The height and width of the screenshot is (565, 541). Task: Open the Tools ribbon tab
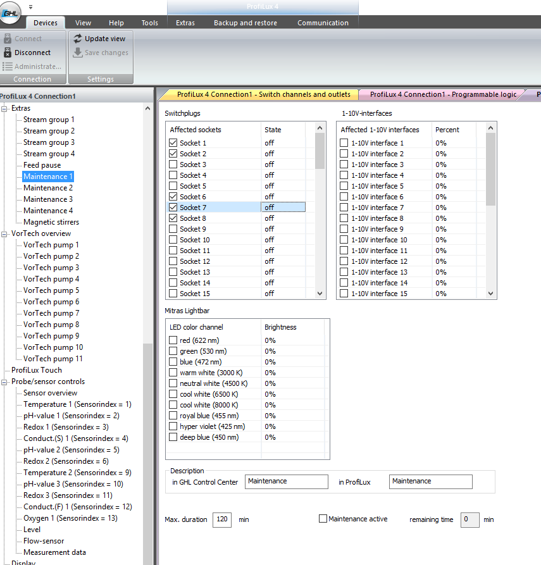click(x=149, y=23)
